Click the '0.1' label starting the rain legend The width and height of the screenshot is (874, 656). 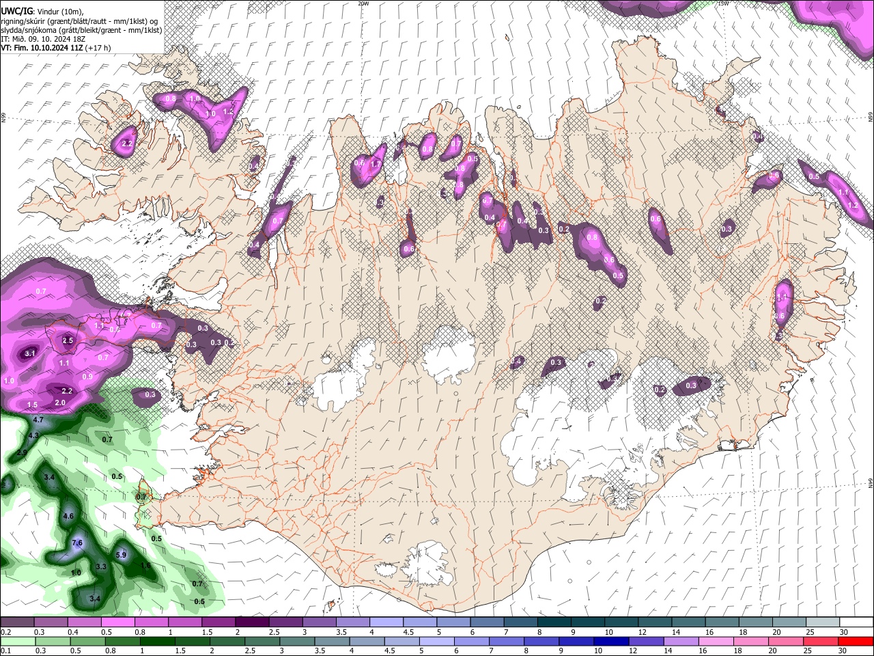(6, 651)
